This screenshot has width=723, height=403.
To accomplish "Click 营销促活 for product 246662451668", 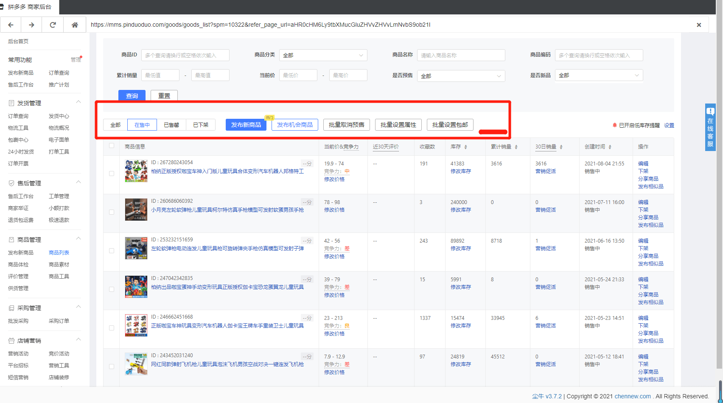I will [546, 326].
